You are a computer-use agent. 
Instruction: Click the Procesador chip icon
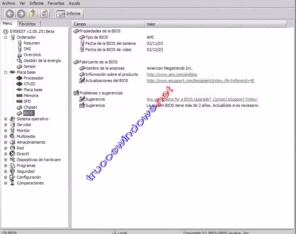(19, 78)
